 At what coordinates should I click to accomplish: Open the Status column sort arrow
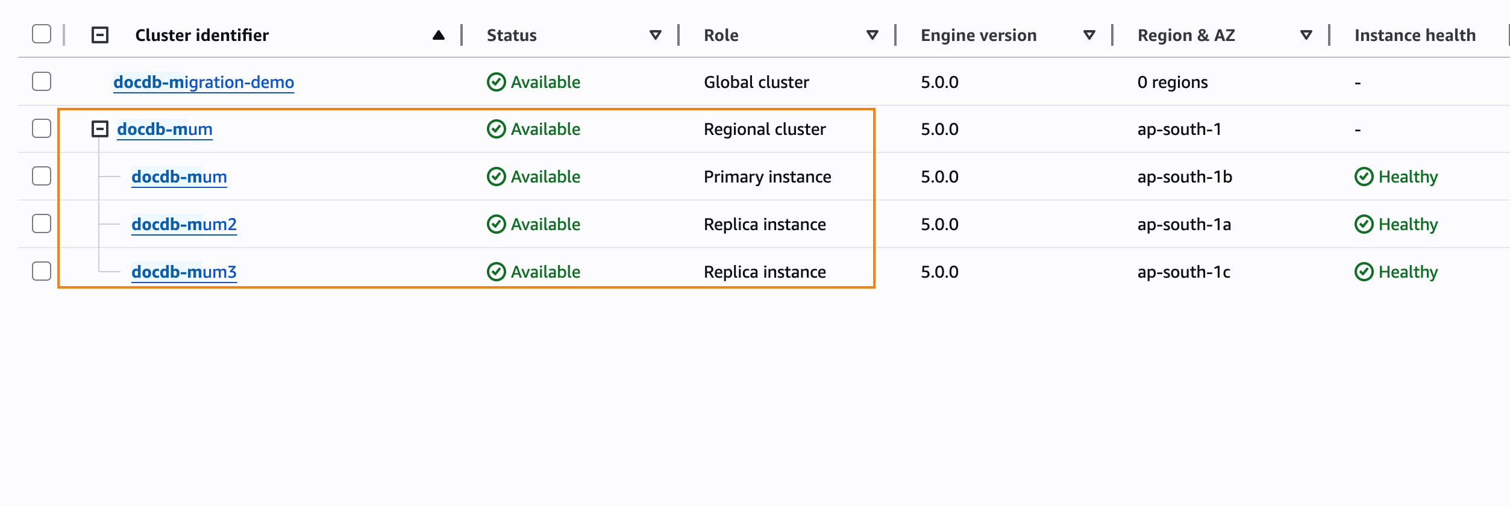(x=656, y=36)
